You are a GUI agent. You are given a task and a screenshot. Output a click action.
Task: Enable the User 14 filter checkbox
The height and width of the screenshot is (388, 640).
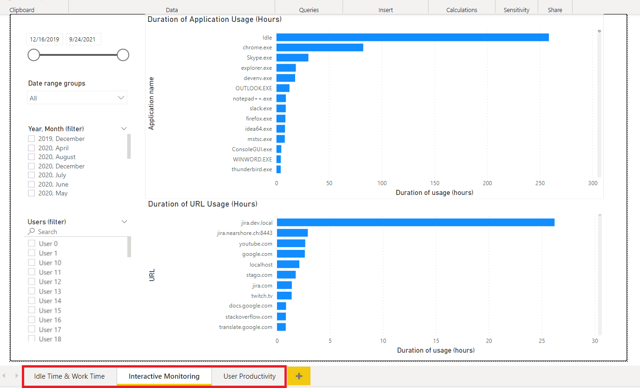tap(32, 301)
